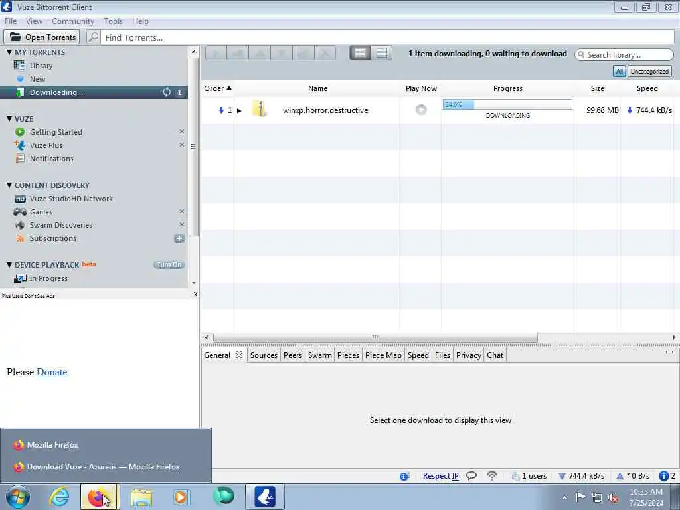
Task: Click the Respect IP status link
Action: (x=441, y=476)
